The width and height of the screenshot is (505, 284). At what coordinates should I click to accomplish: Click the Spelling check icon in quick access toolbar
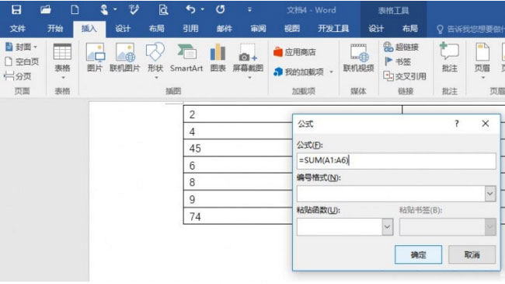134,9
